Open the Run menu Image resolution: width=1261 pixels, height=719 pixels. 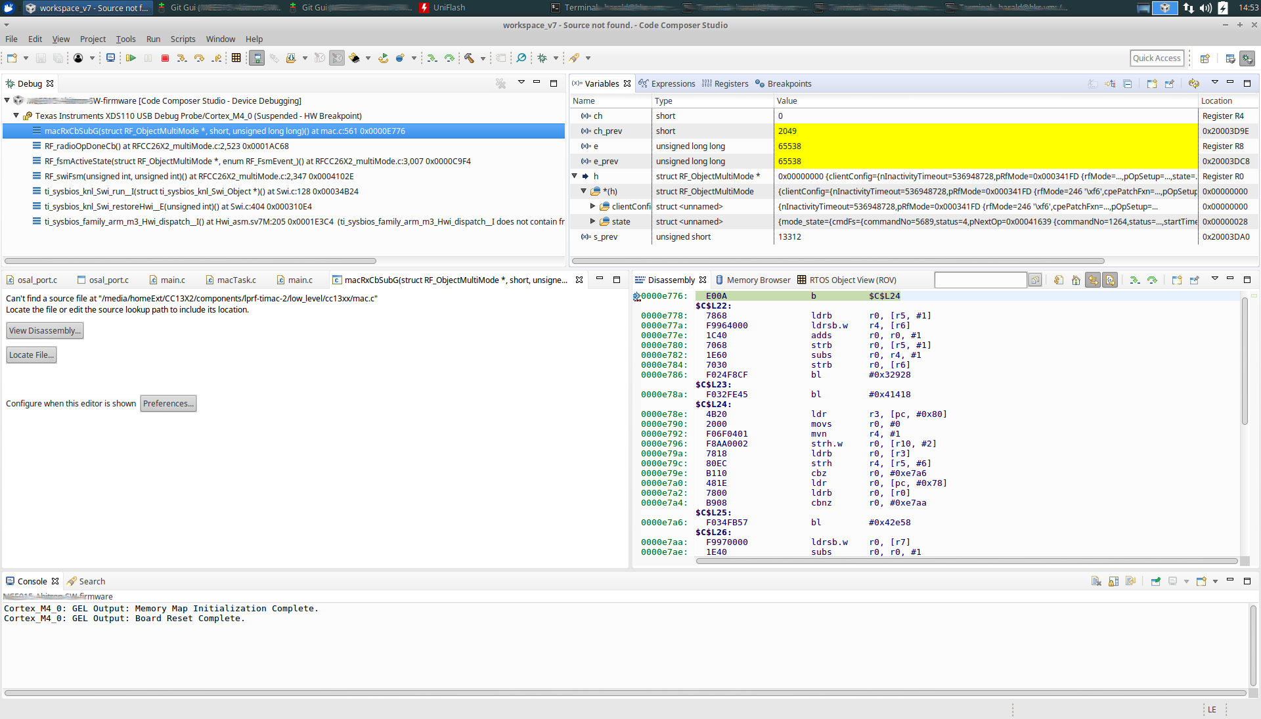click(x=153, y=39)
